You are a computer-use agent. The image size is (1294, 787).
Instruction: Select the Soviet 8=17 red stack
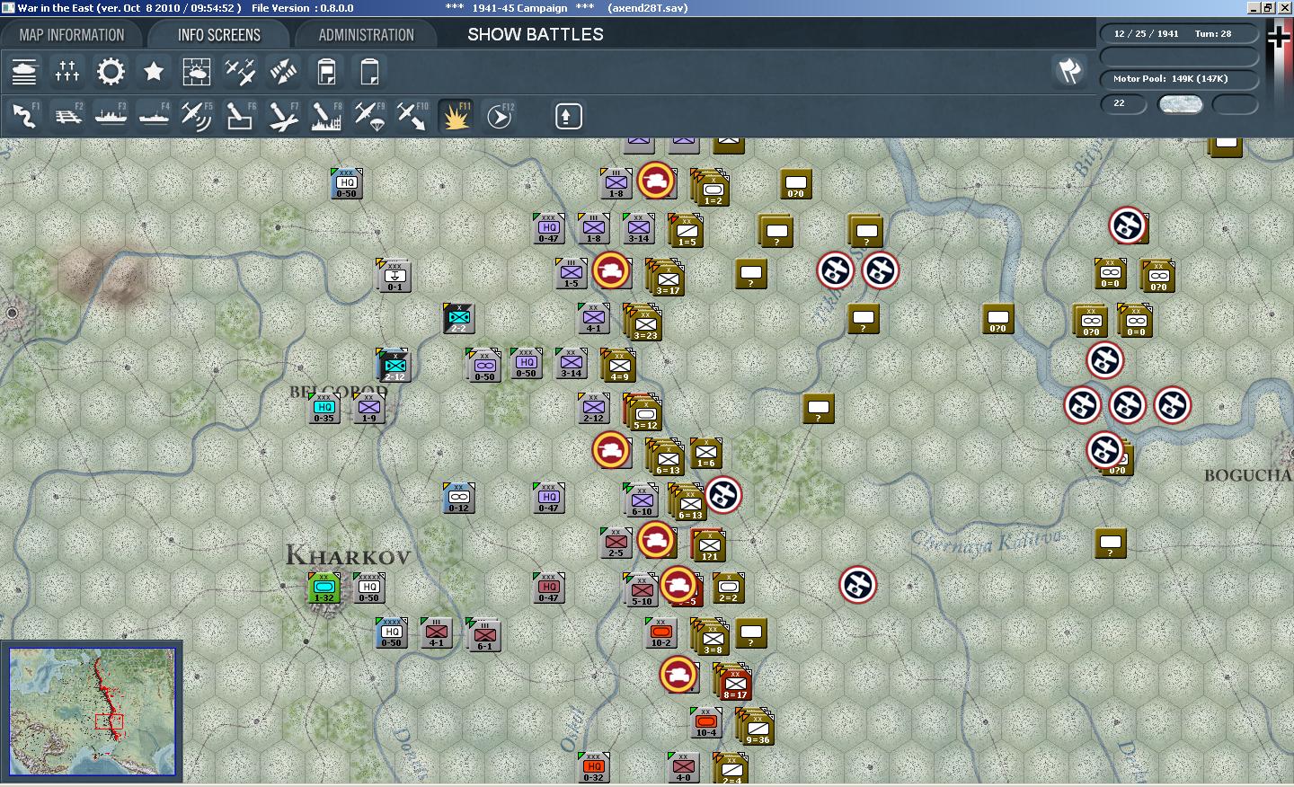(x=734, y=683)
